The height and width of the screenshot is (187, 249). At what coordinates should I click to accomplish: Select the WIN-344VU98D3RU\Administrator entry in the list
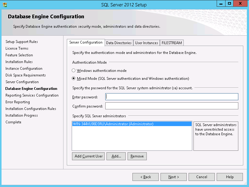pos(132,124)
